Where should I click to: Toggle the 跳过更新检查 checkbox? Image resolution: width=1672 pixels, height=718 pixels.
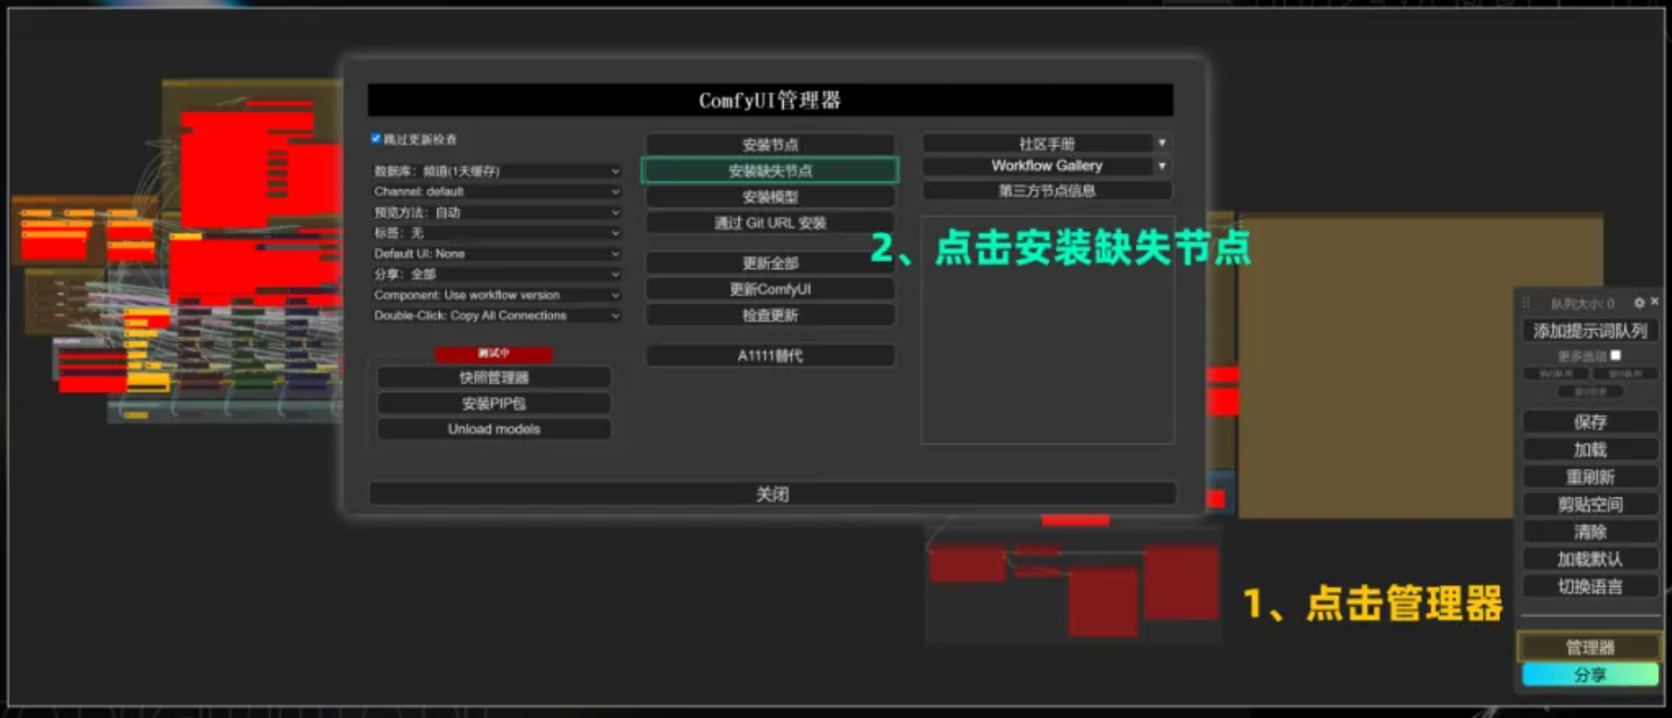click(376, 139)
